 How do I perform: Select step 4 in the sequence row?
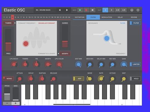pyautogui.click(x=13, y=17)
